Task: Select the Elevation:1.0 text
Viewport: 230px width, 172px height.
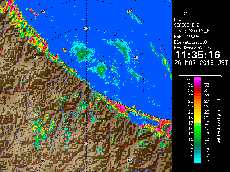Action: click(190, 42)
